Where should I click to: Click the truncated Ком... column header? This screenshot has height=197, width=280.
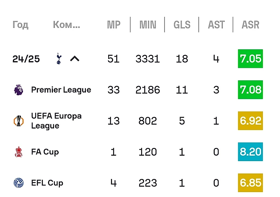[x=66, y=25]
